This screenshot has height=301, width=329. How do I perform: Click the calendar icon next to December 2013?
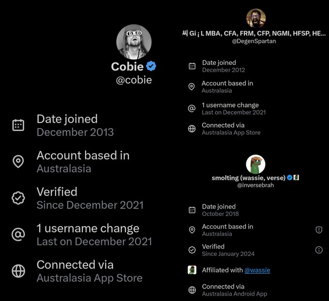tap(18, 125)
